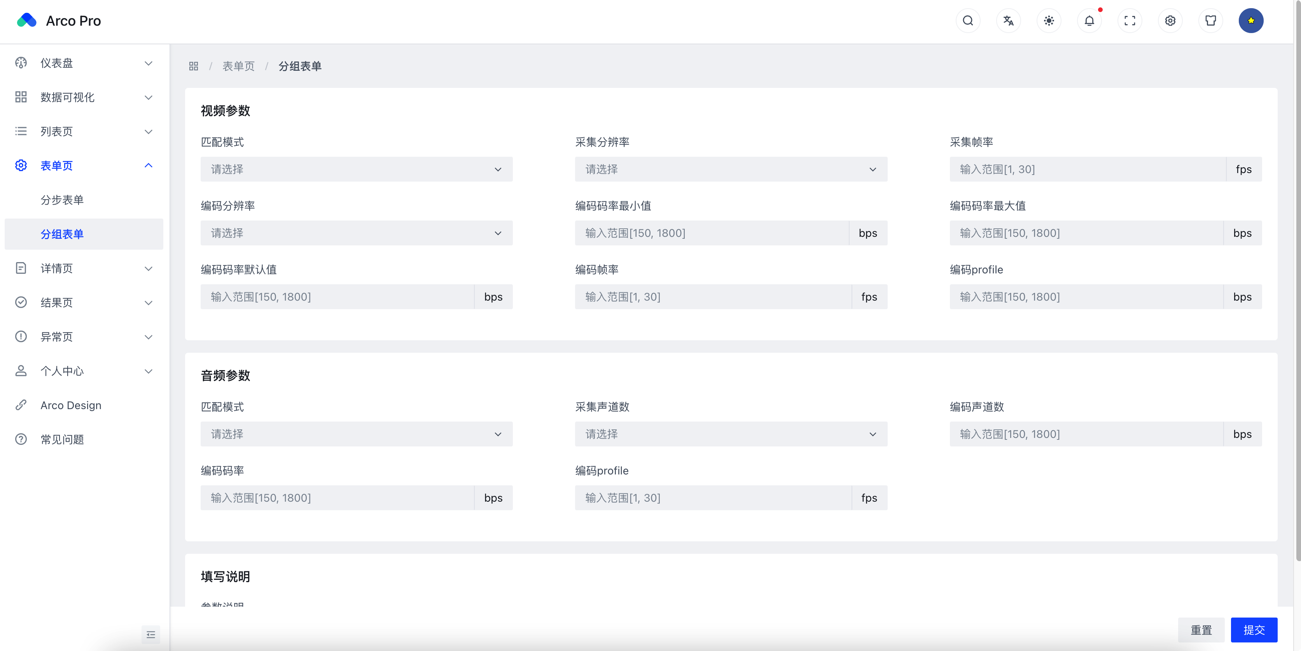Select 分步表单 in the sidebar
The width and height of the screenshot is (1301, 651).
(x=62, y=199)
